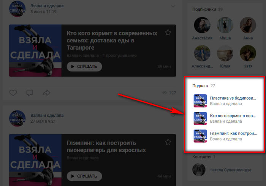Click cover thumbnail of 'Пластика vs бодипози' episode
The width and height of the screenshot is (266, 186).
pyautogui.click(x=200, y=101)
